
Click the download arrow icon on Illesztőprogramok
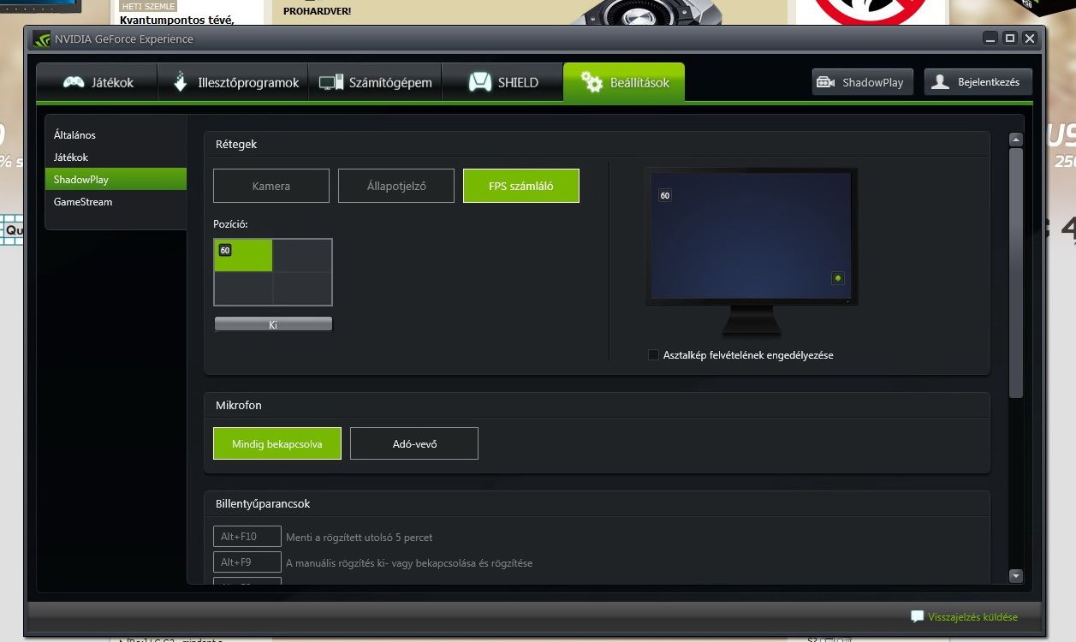click(181, 82)
